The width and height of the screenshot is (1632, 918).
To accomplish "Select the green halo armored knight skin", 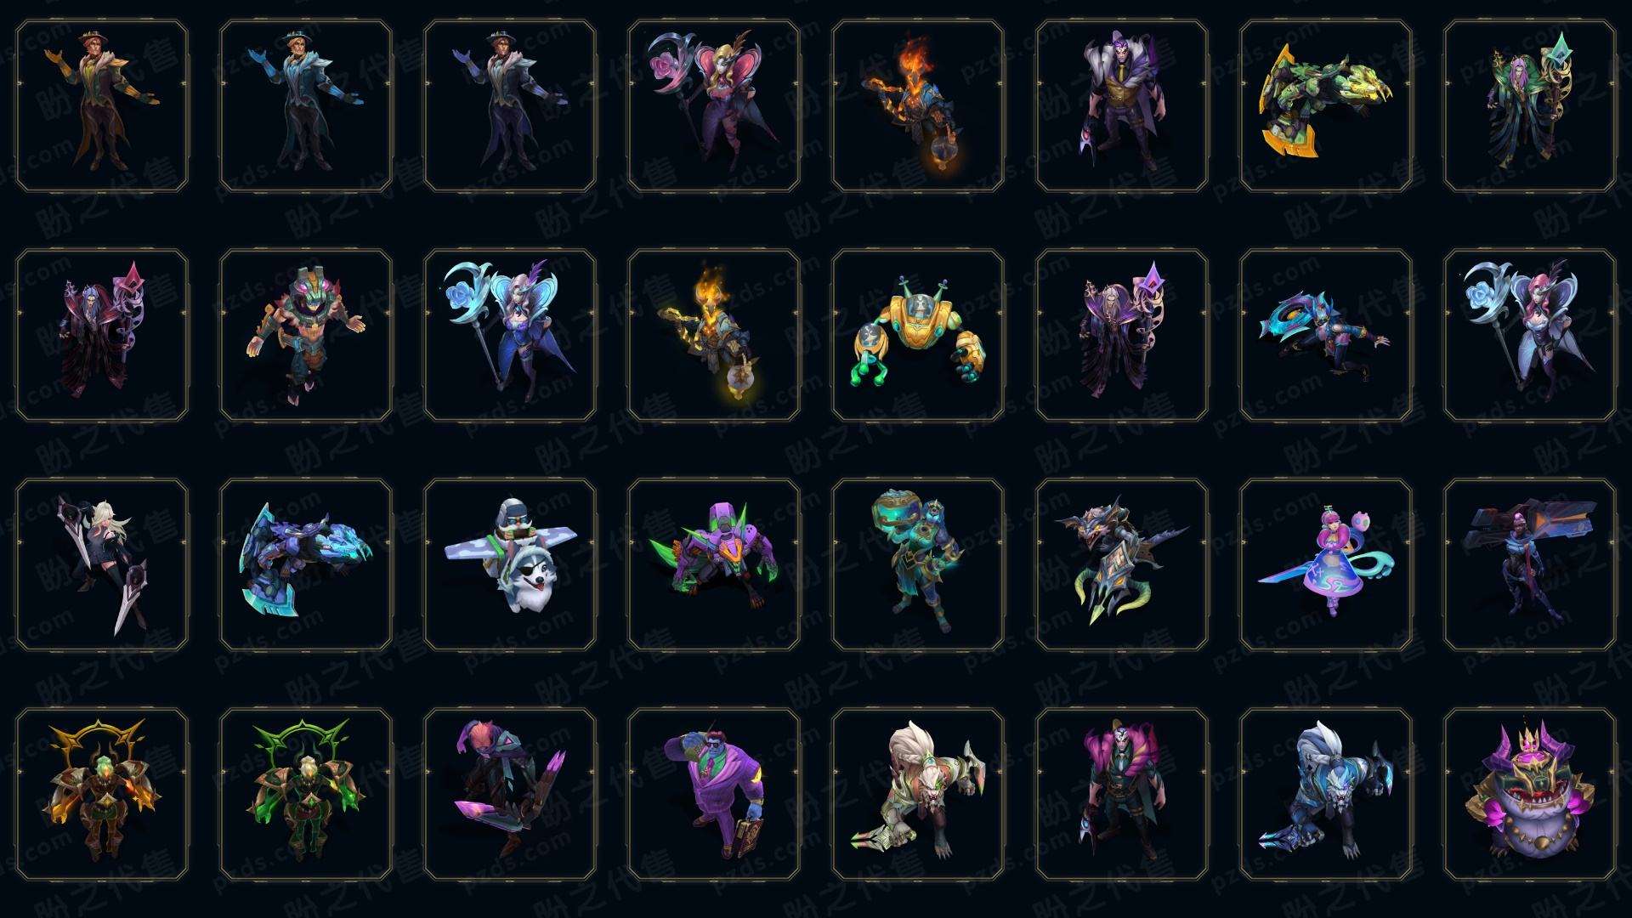I will coord(306,794).
